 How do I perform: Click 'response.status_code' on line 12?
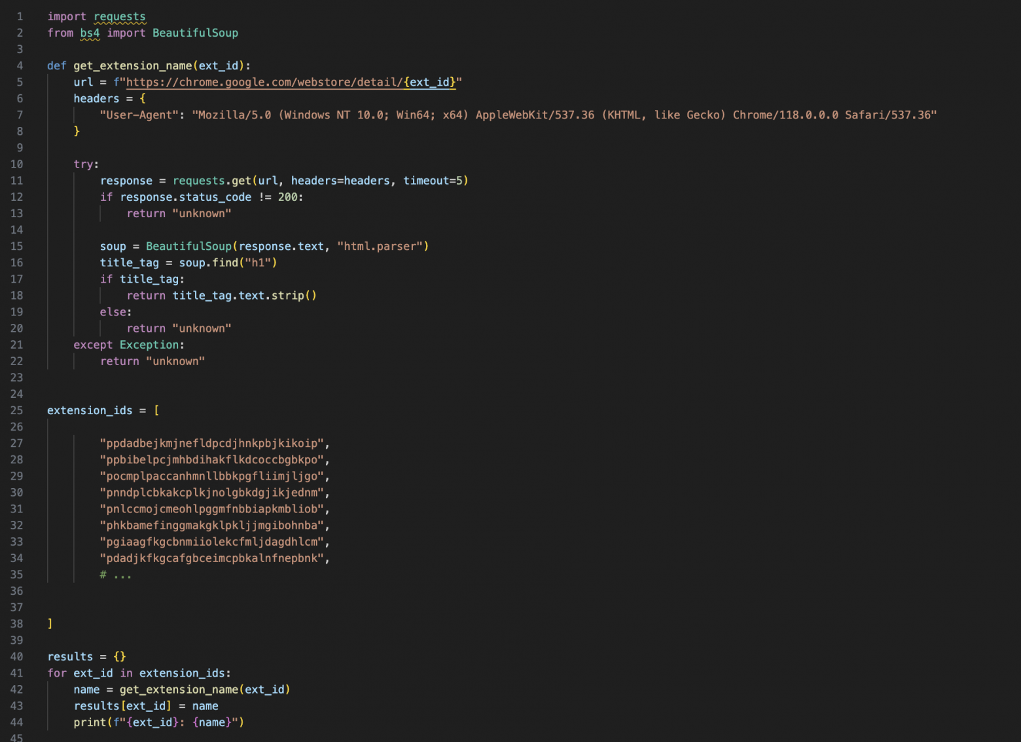(x=186, y=197)
